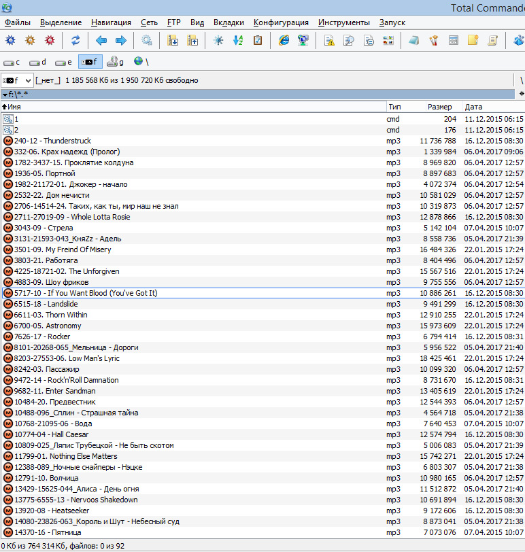
Task: Click document with list bubble icon
Action: [x=369, y=41]
